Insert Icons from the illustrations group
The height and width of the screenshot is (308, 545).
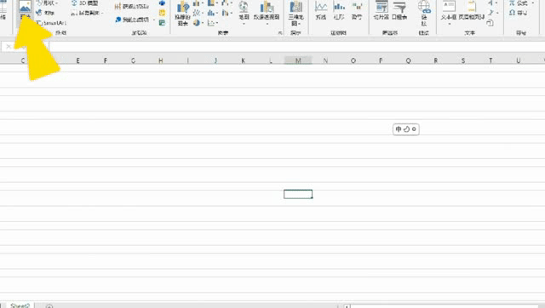[45, 13]
